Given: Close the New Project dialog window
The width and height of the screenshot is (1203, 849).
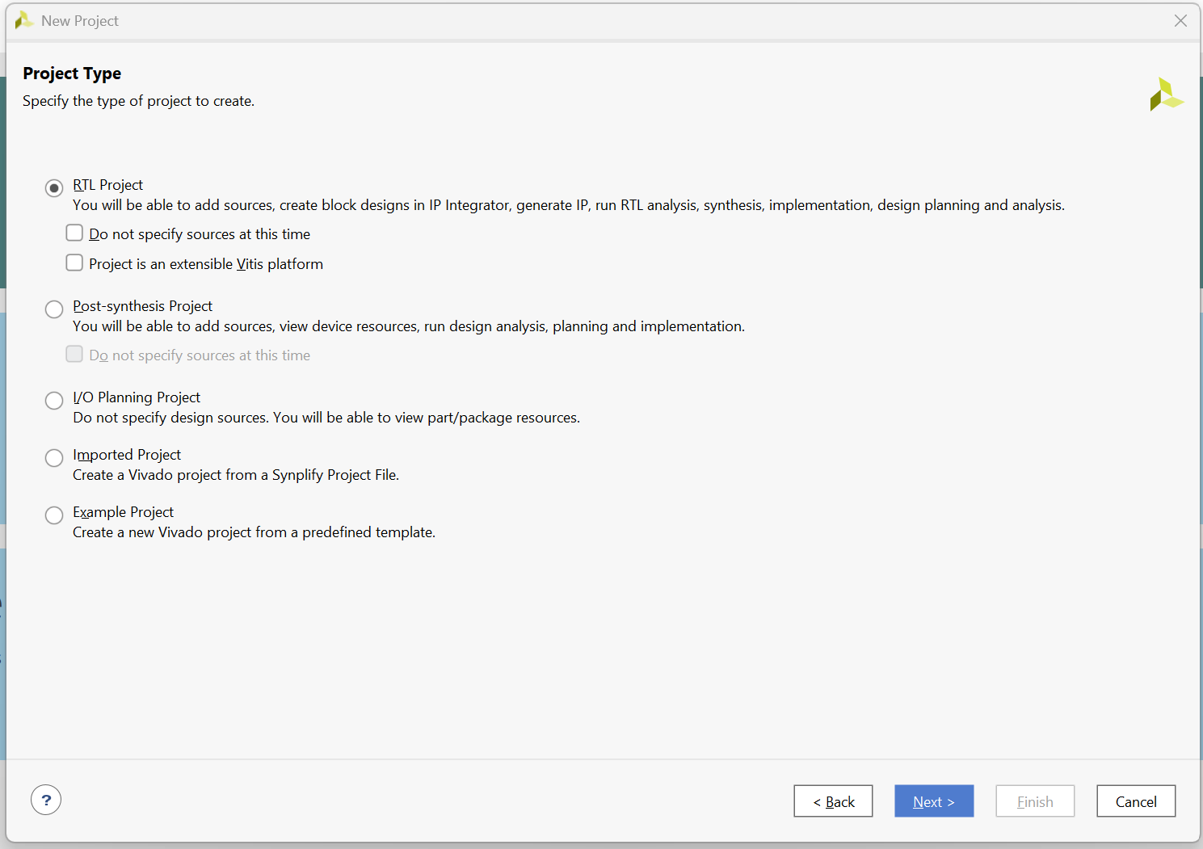Looking at the screenshot, I should (x=1180, y=21).
